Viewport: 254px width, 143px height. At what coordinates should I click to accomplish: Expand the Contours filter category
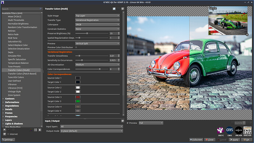click(x=3, y=99)
